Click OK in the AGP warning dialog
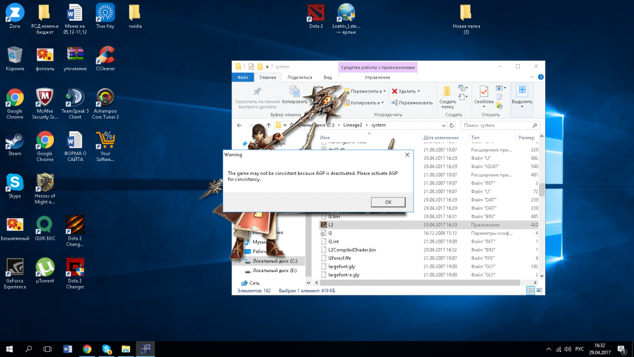 387,202
